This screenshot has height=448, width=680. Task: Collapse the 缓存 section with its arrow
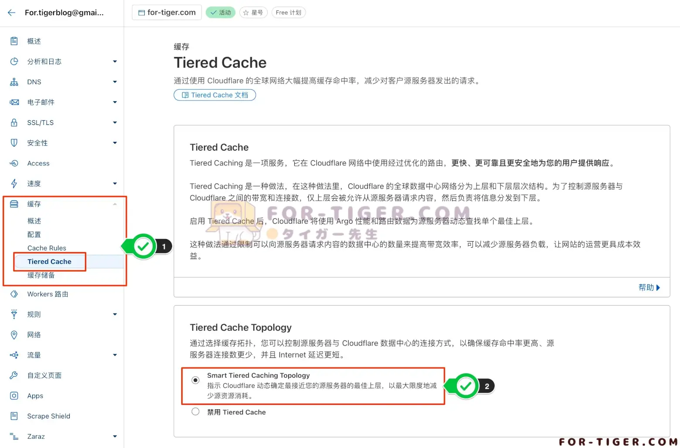tap(115, 204)
